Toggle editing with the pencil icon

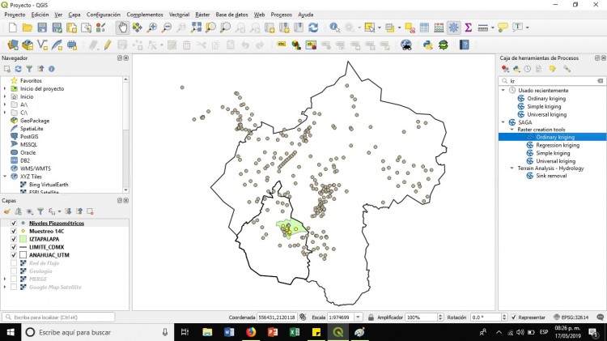pyautogui.click(x=108, y=45)
